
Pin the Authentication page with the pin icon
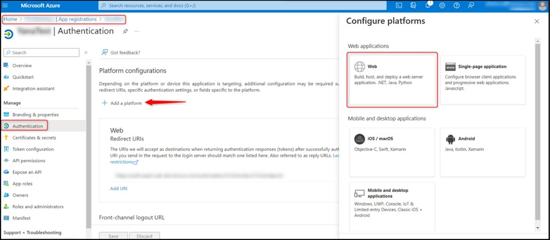click(125, 32)
